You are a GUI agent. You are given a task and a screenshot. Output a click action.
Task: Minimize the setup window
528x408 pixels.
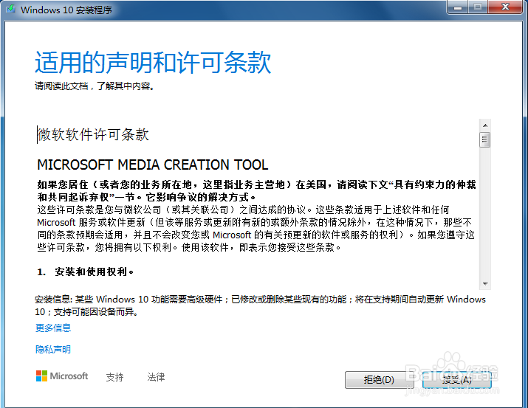pyautogui.click(x=457, y=7)
